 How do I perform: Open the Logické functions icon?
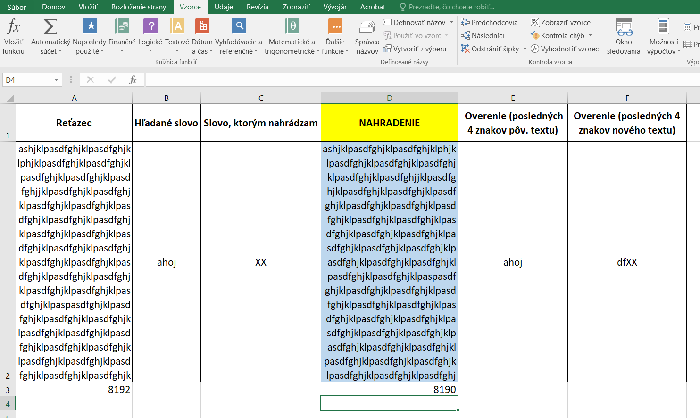click(150, 27)
